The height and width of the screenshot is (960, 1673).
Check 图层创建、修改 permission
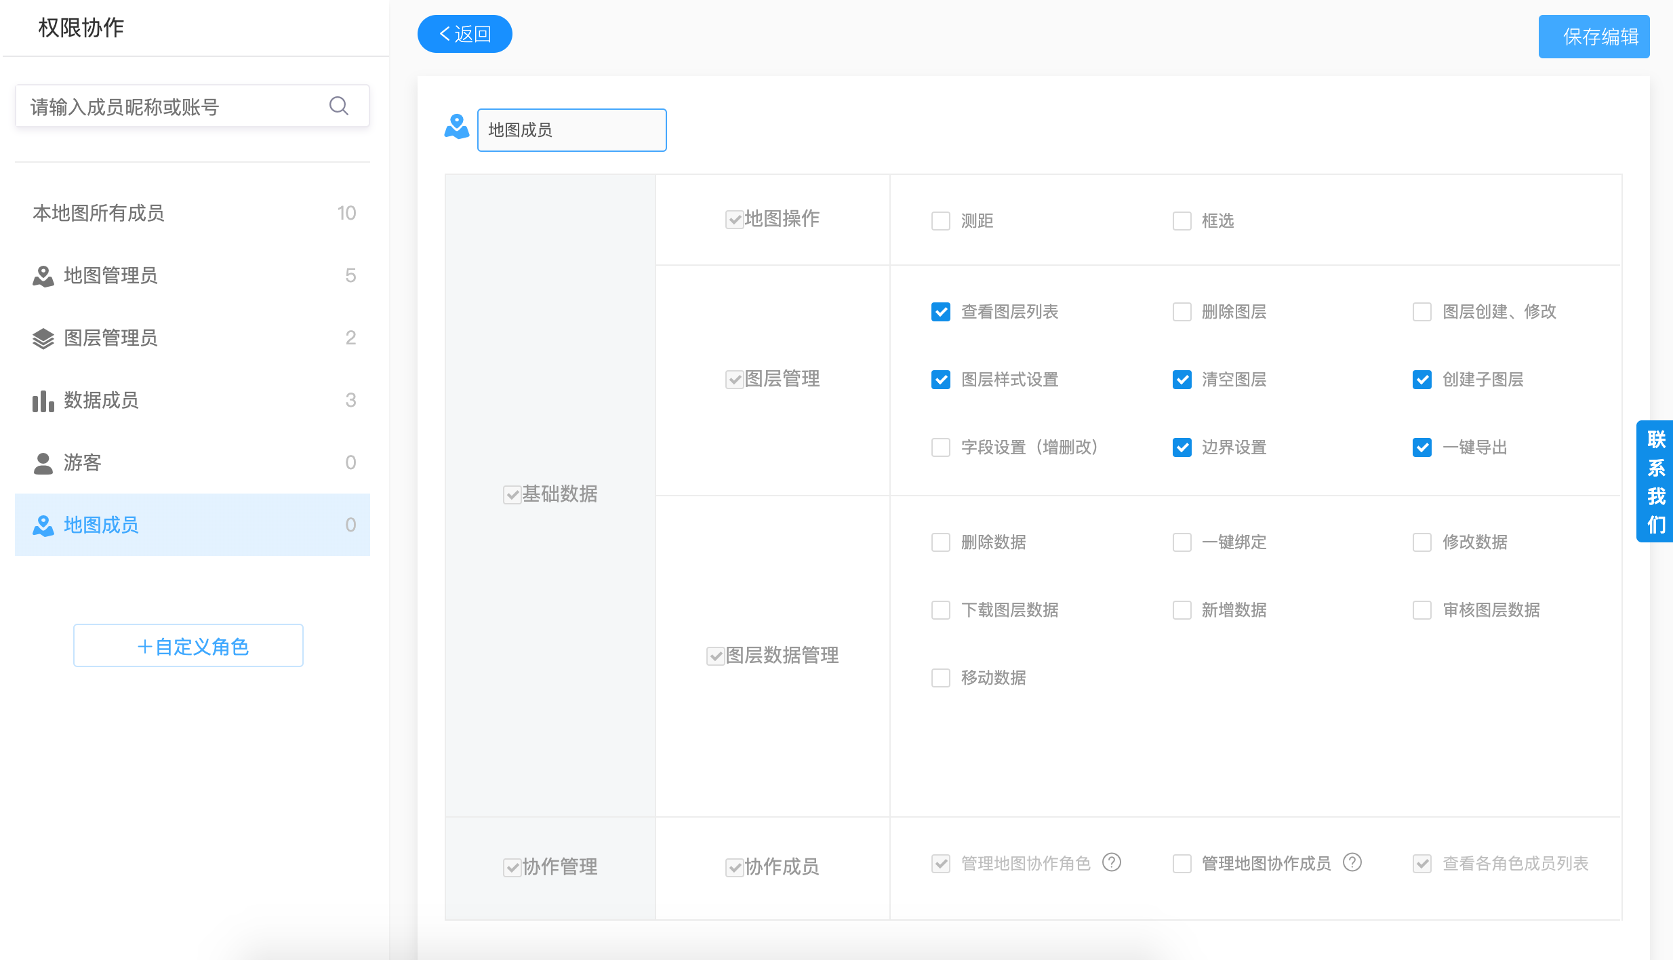1422,312
